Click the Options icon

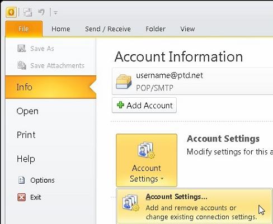[21, 180]
